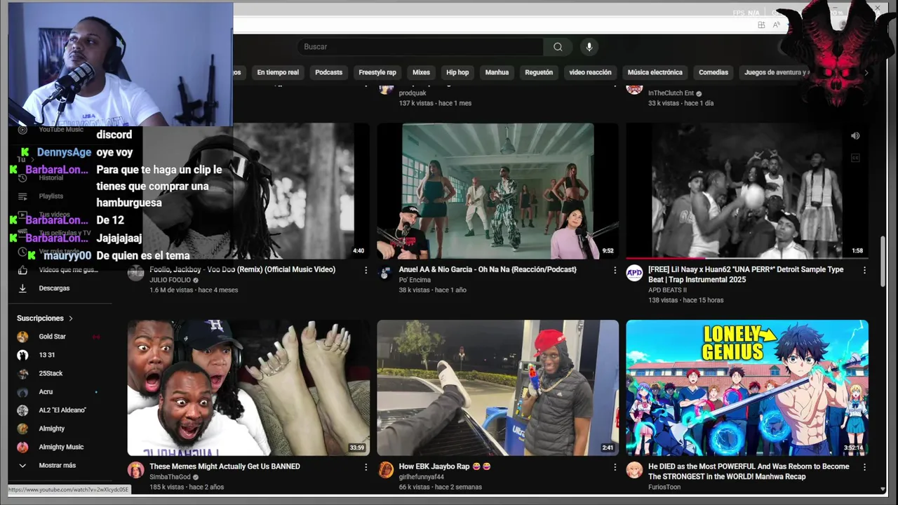The width and height of the screenshot is (898, 505).
Task: Open options menu for How EBK Jaaybo Rap video
Action: coord(615,466)
